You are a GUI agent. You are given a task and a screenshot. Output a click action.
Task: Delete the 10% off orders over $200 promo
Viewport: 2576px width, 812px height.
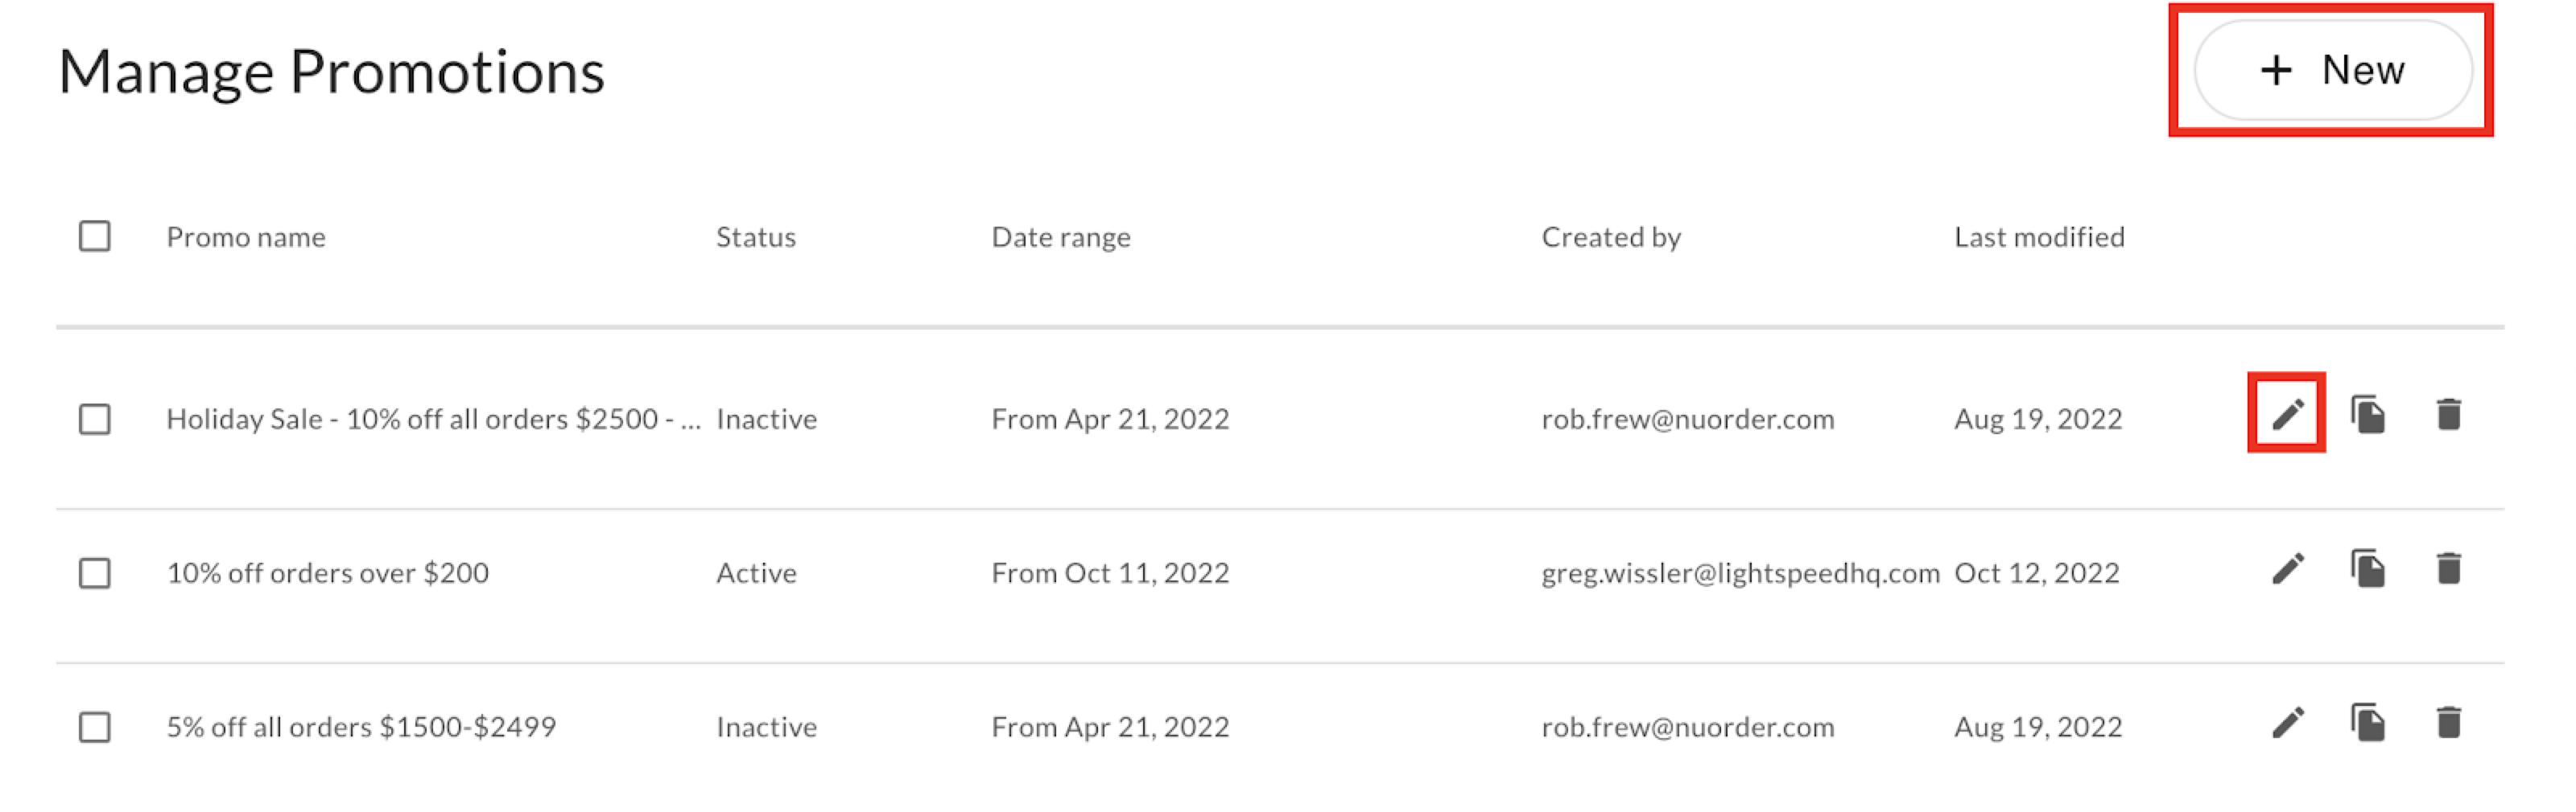coord(2448,569)
